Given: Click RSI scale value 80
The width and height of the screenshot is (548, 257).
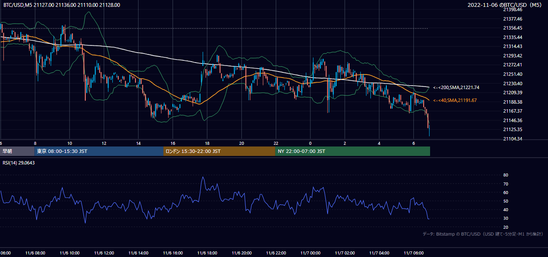Looking at the screenshot, I should pyautogui.click(x=506, y=175).
